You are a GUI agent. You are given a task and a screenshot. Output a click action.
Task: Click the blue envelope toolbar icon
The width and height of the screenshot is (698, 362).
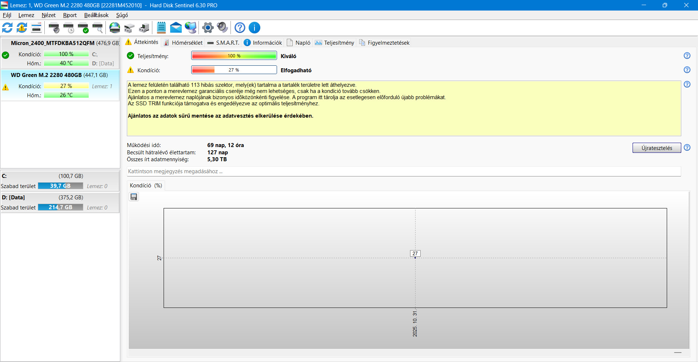click(176, 28)
